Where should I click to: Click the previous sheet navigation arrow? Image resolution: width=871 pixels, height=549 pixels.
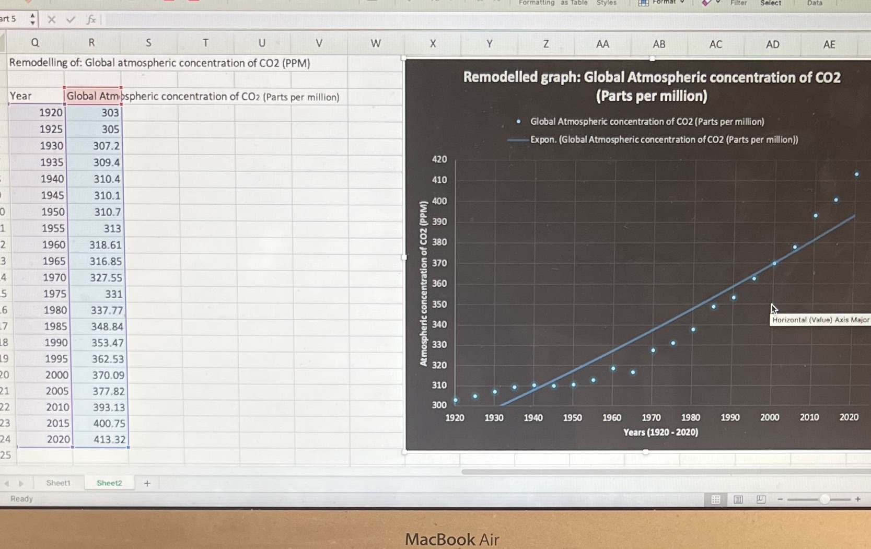[7, 483]
